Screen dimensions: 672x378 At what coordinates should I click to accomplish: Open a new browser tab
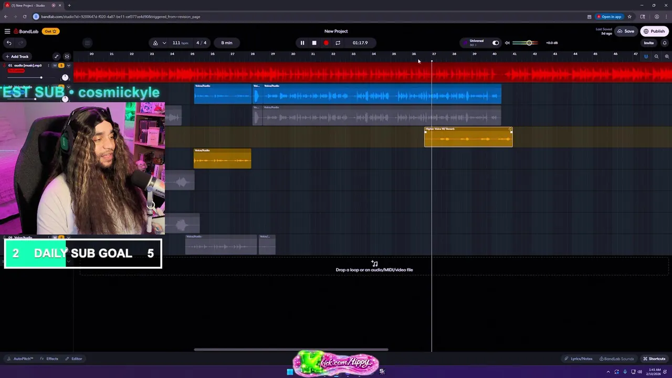[69, 5]
